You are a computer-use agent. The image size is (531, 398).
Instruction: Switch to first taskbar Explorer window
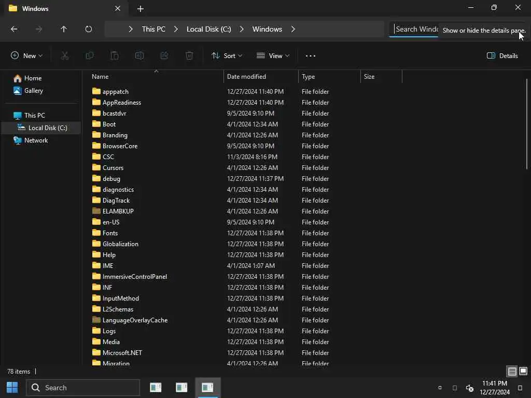click(x=156, y=388)
